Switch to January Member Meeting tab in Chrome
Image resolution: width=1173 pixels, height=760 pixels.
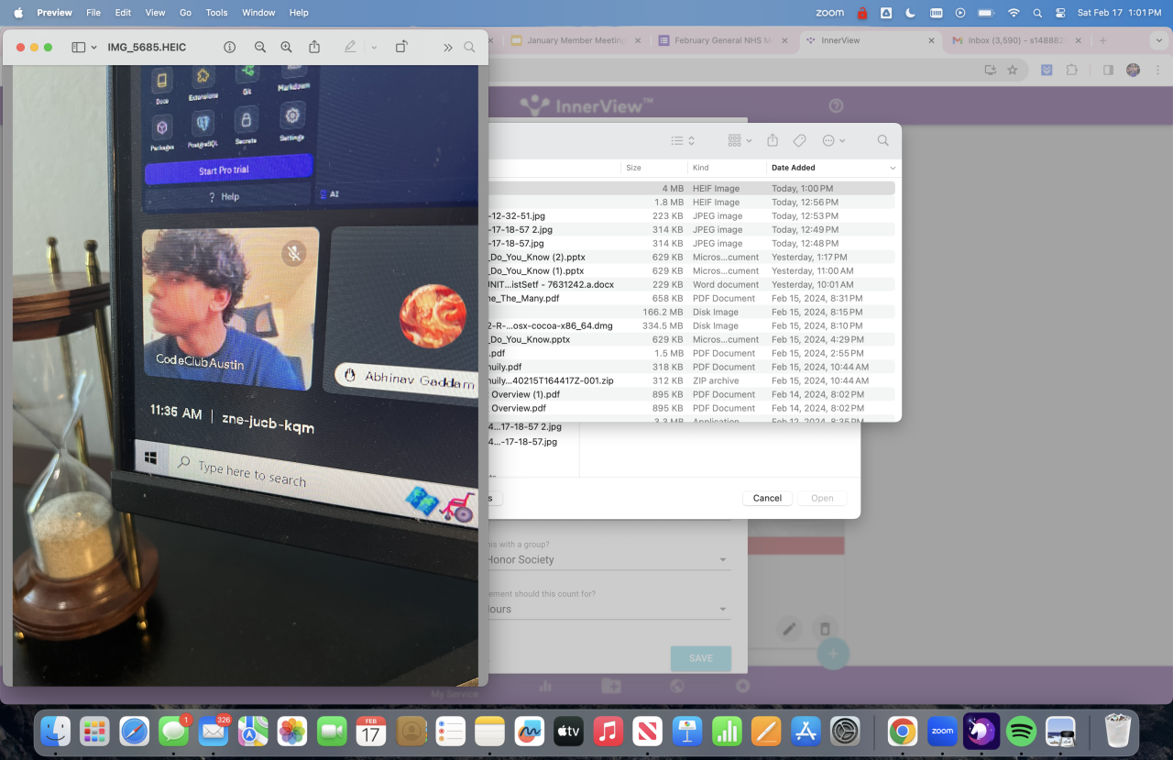(576, 40)
